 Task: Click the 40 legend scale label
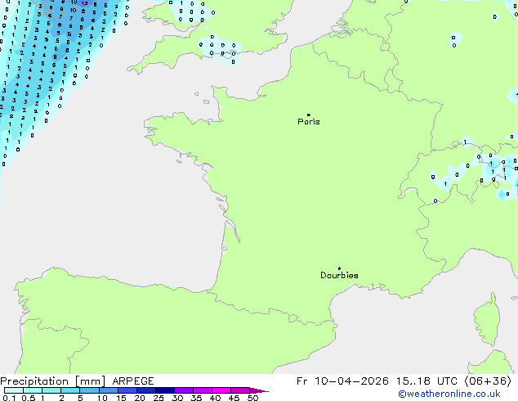[215, 398]
